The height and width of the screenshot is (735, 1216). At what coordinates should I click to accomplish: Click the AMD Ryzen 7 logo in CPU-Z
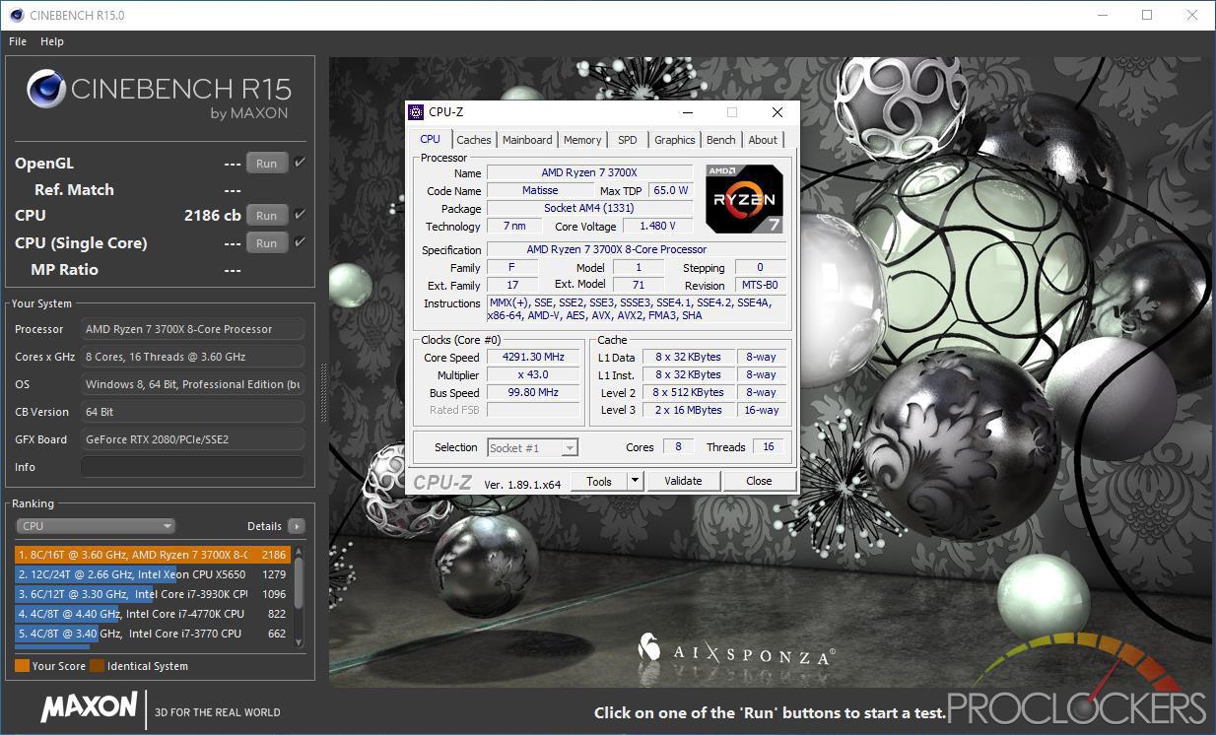click(x=745, y=199)
